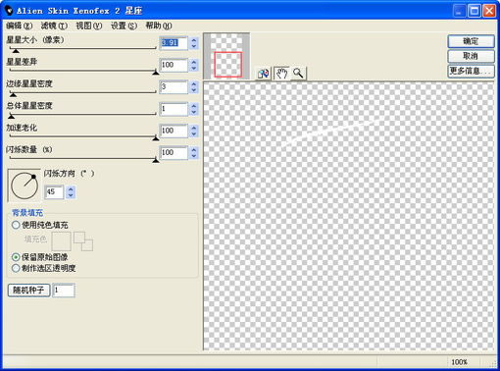The width and height of the screenshot is (500, 371).
Task: Open the 滤镜 menu
Action: tap(54, 26)
